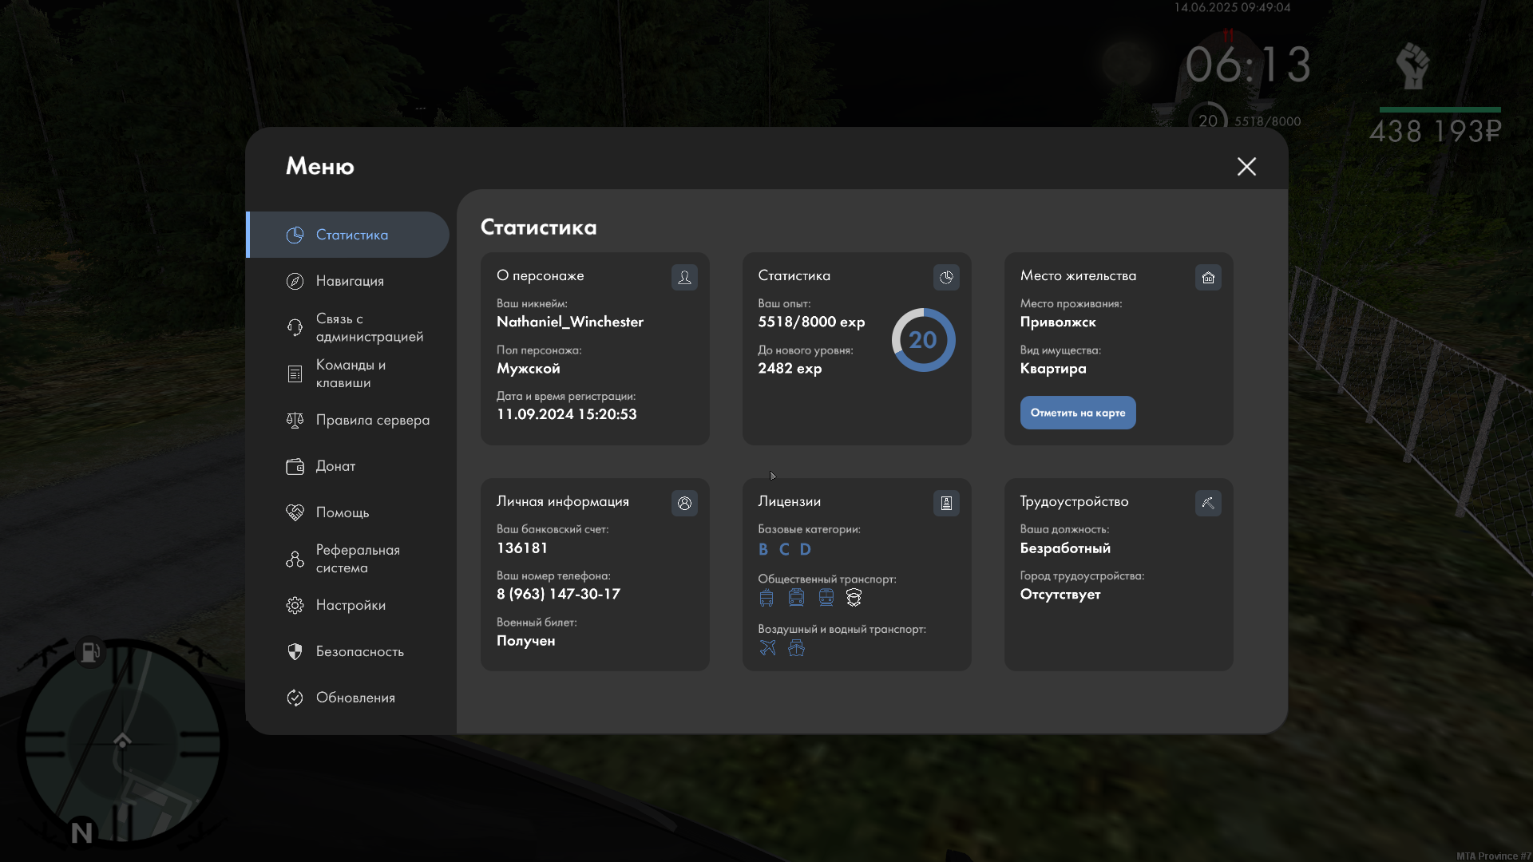Click the gas station marker on minimap
1533x862 pixels.
pos(90,652)
